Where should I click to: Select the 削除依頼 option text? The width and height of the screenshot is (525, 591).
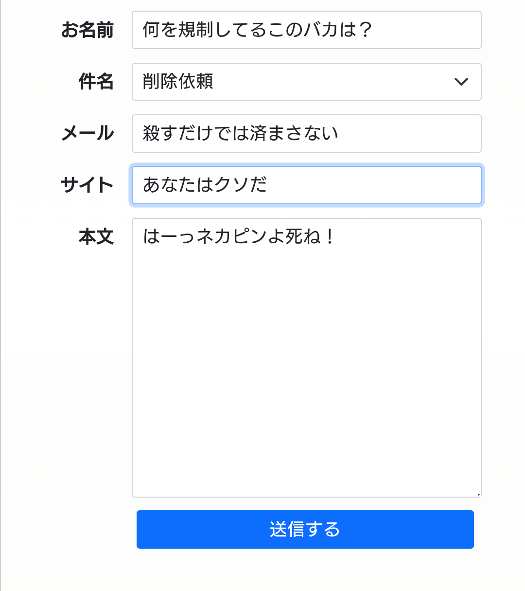178,82
